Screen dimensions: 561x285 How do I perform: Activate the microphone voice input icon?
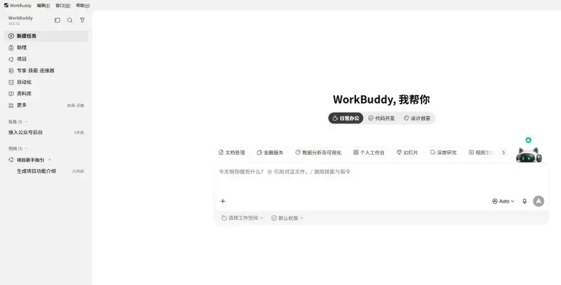click(x=524, y=201)
